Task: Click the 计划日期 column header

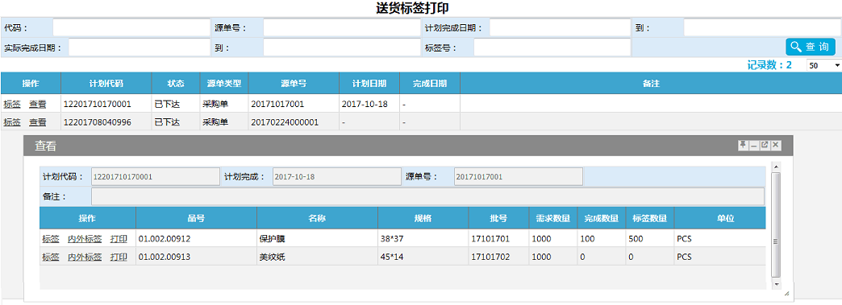Action: 369,84
